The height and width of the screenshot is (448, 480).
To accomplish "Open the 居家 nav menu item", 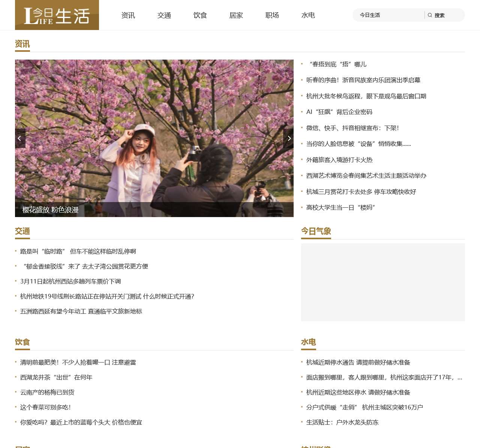I will coord(236,15).
